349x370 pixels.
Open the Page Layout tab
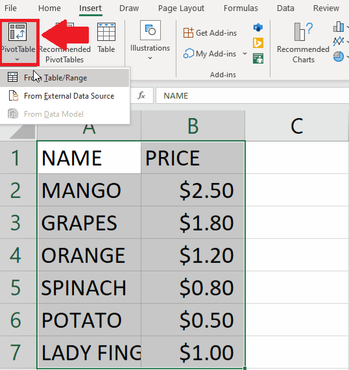(181, 8)
